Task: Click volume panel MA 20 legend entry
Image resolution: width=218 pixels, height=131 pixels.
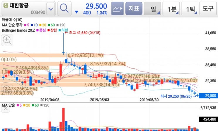Action: click(x=27, y=105)
